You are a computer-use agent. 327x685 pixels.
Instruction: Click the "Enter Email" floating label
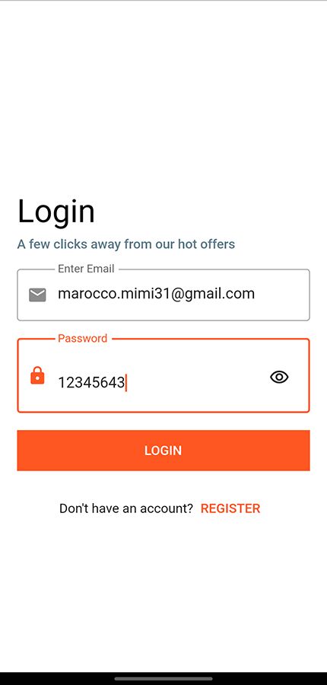point(86,269)
